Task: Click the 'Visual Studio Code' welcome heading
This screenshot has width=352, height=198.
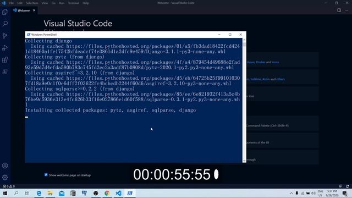Action: pos(78,23)
